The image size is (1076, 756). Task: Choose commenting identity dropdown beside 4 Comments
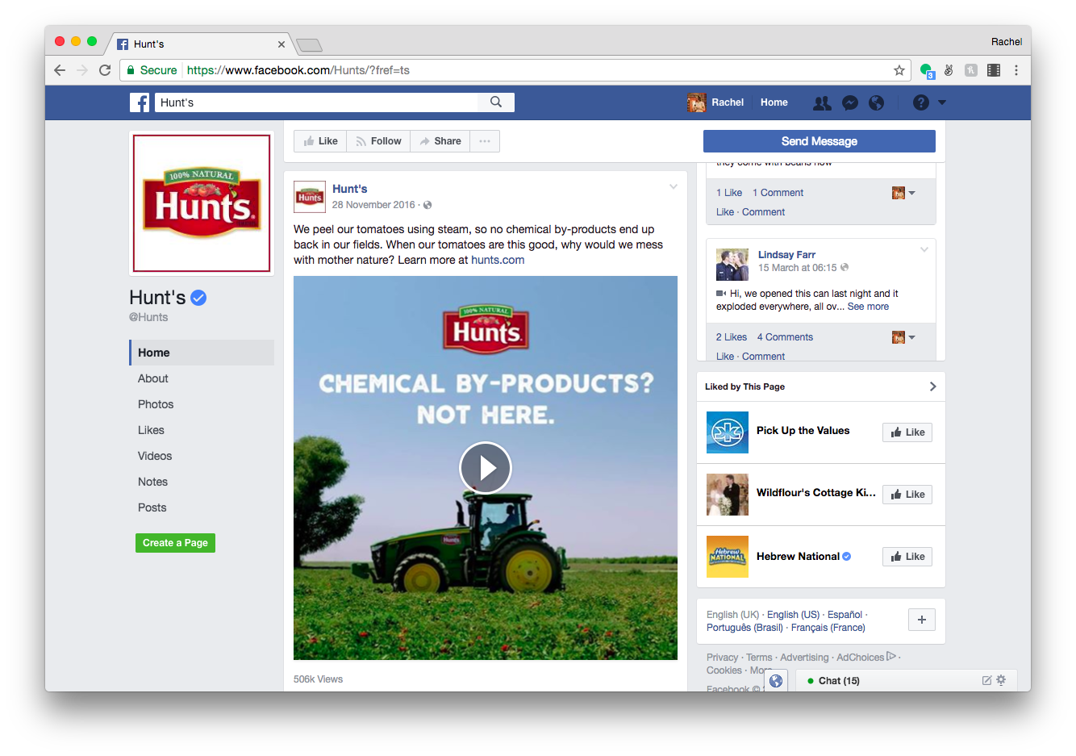coord(903,337)
